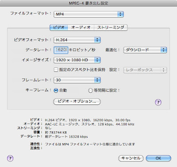Open the ファイルフォーマット MP4 dropdown
Screen dimensions: 177x167
click(88, 14)
